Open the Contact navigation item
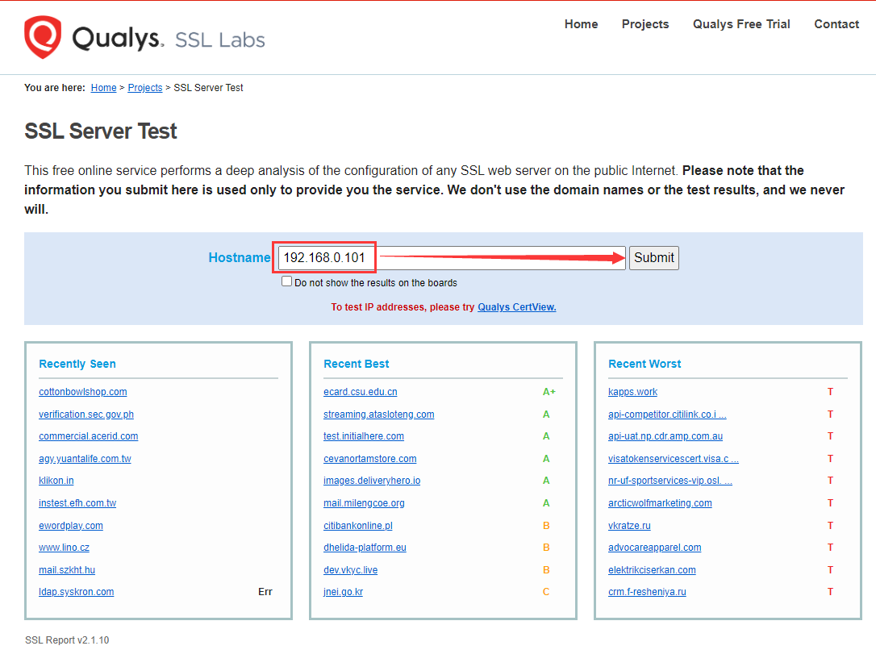 point(836,24)
